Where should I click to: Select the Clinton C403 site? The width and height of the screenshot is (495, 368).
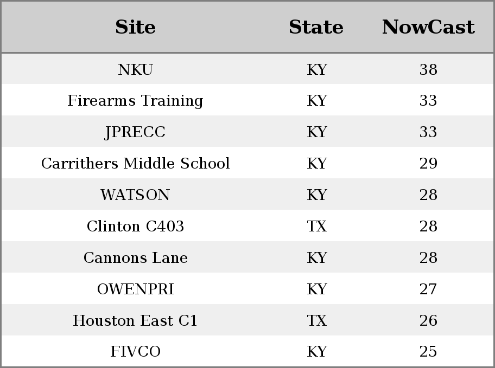(135, 227)
